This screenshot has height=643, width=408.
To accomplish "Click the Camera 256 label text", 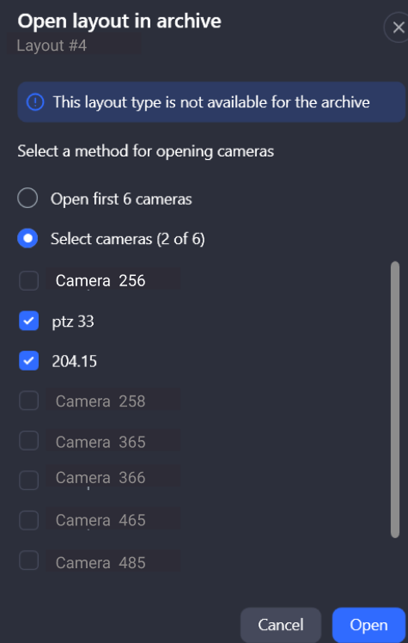I will point(100,280).
